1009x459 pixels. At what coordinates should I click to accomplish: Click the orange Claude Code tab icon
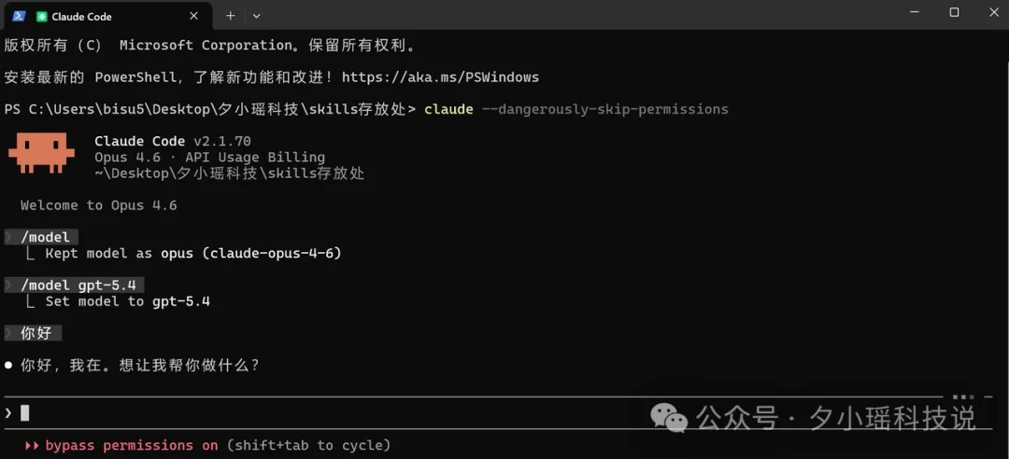pos(42,16)
